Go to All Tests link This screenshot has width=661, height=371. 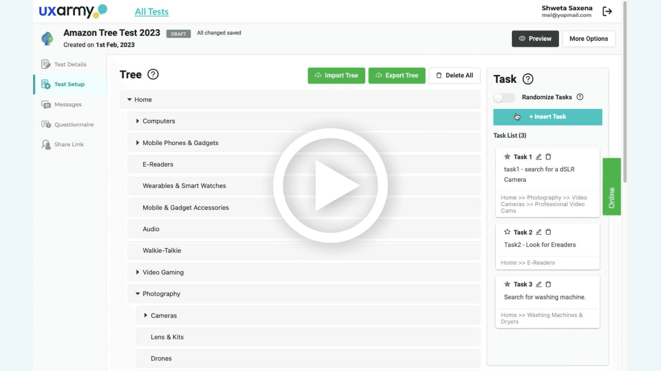click(x=151, y=12)
